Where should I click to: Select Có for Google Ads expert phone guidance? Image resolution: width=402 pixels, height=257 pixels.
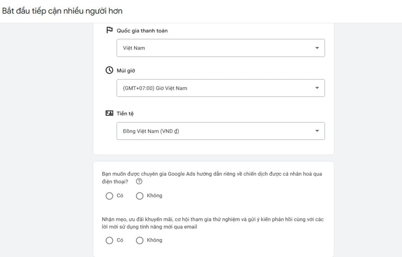(110, 196)
